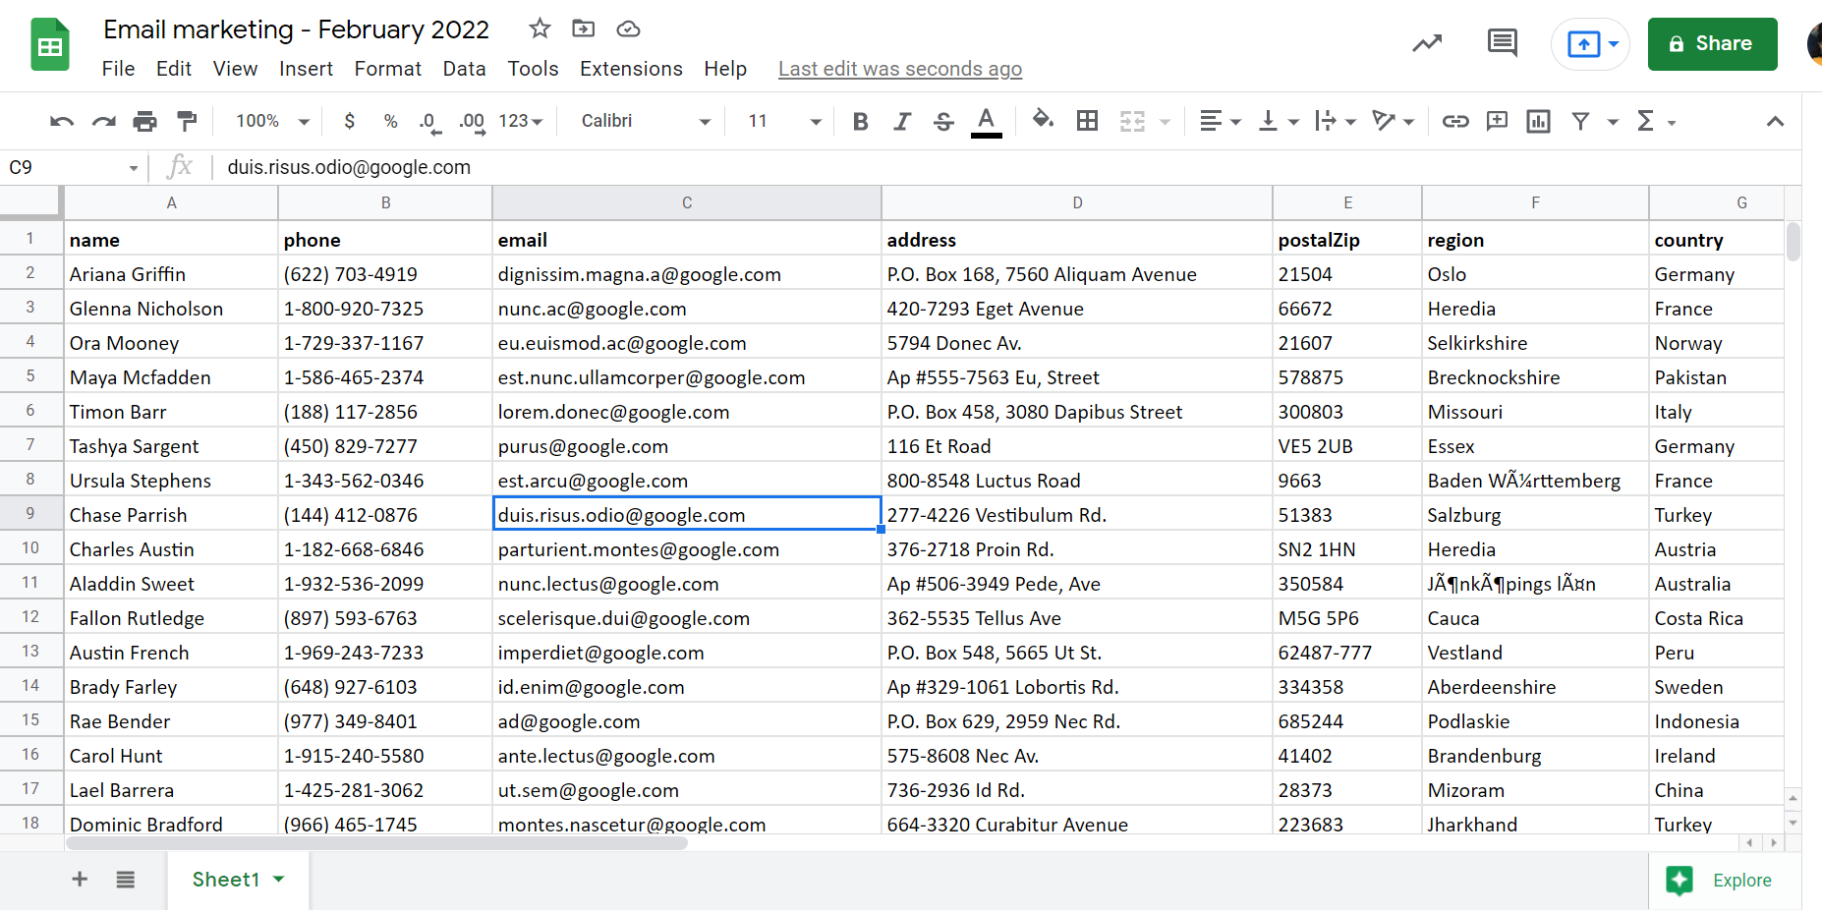
Task: Select the Paint format tool
Action: [x=186, y=121]
